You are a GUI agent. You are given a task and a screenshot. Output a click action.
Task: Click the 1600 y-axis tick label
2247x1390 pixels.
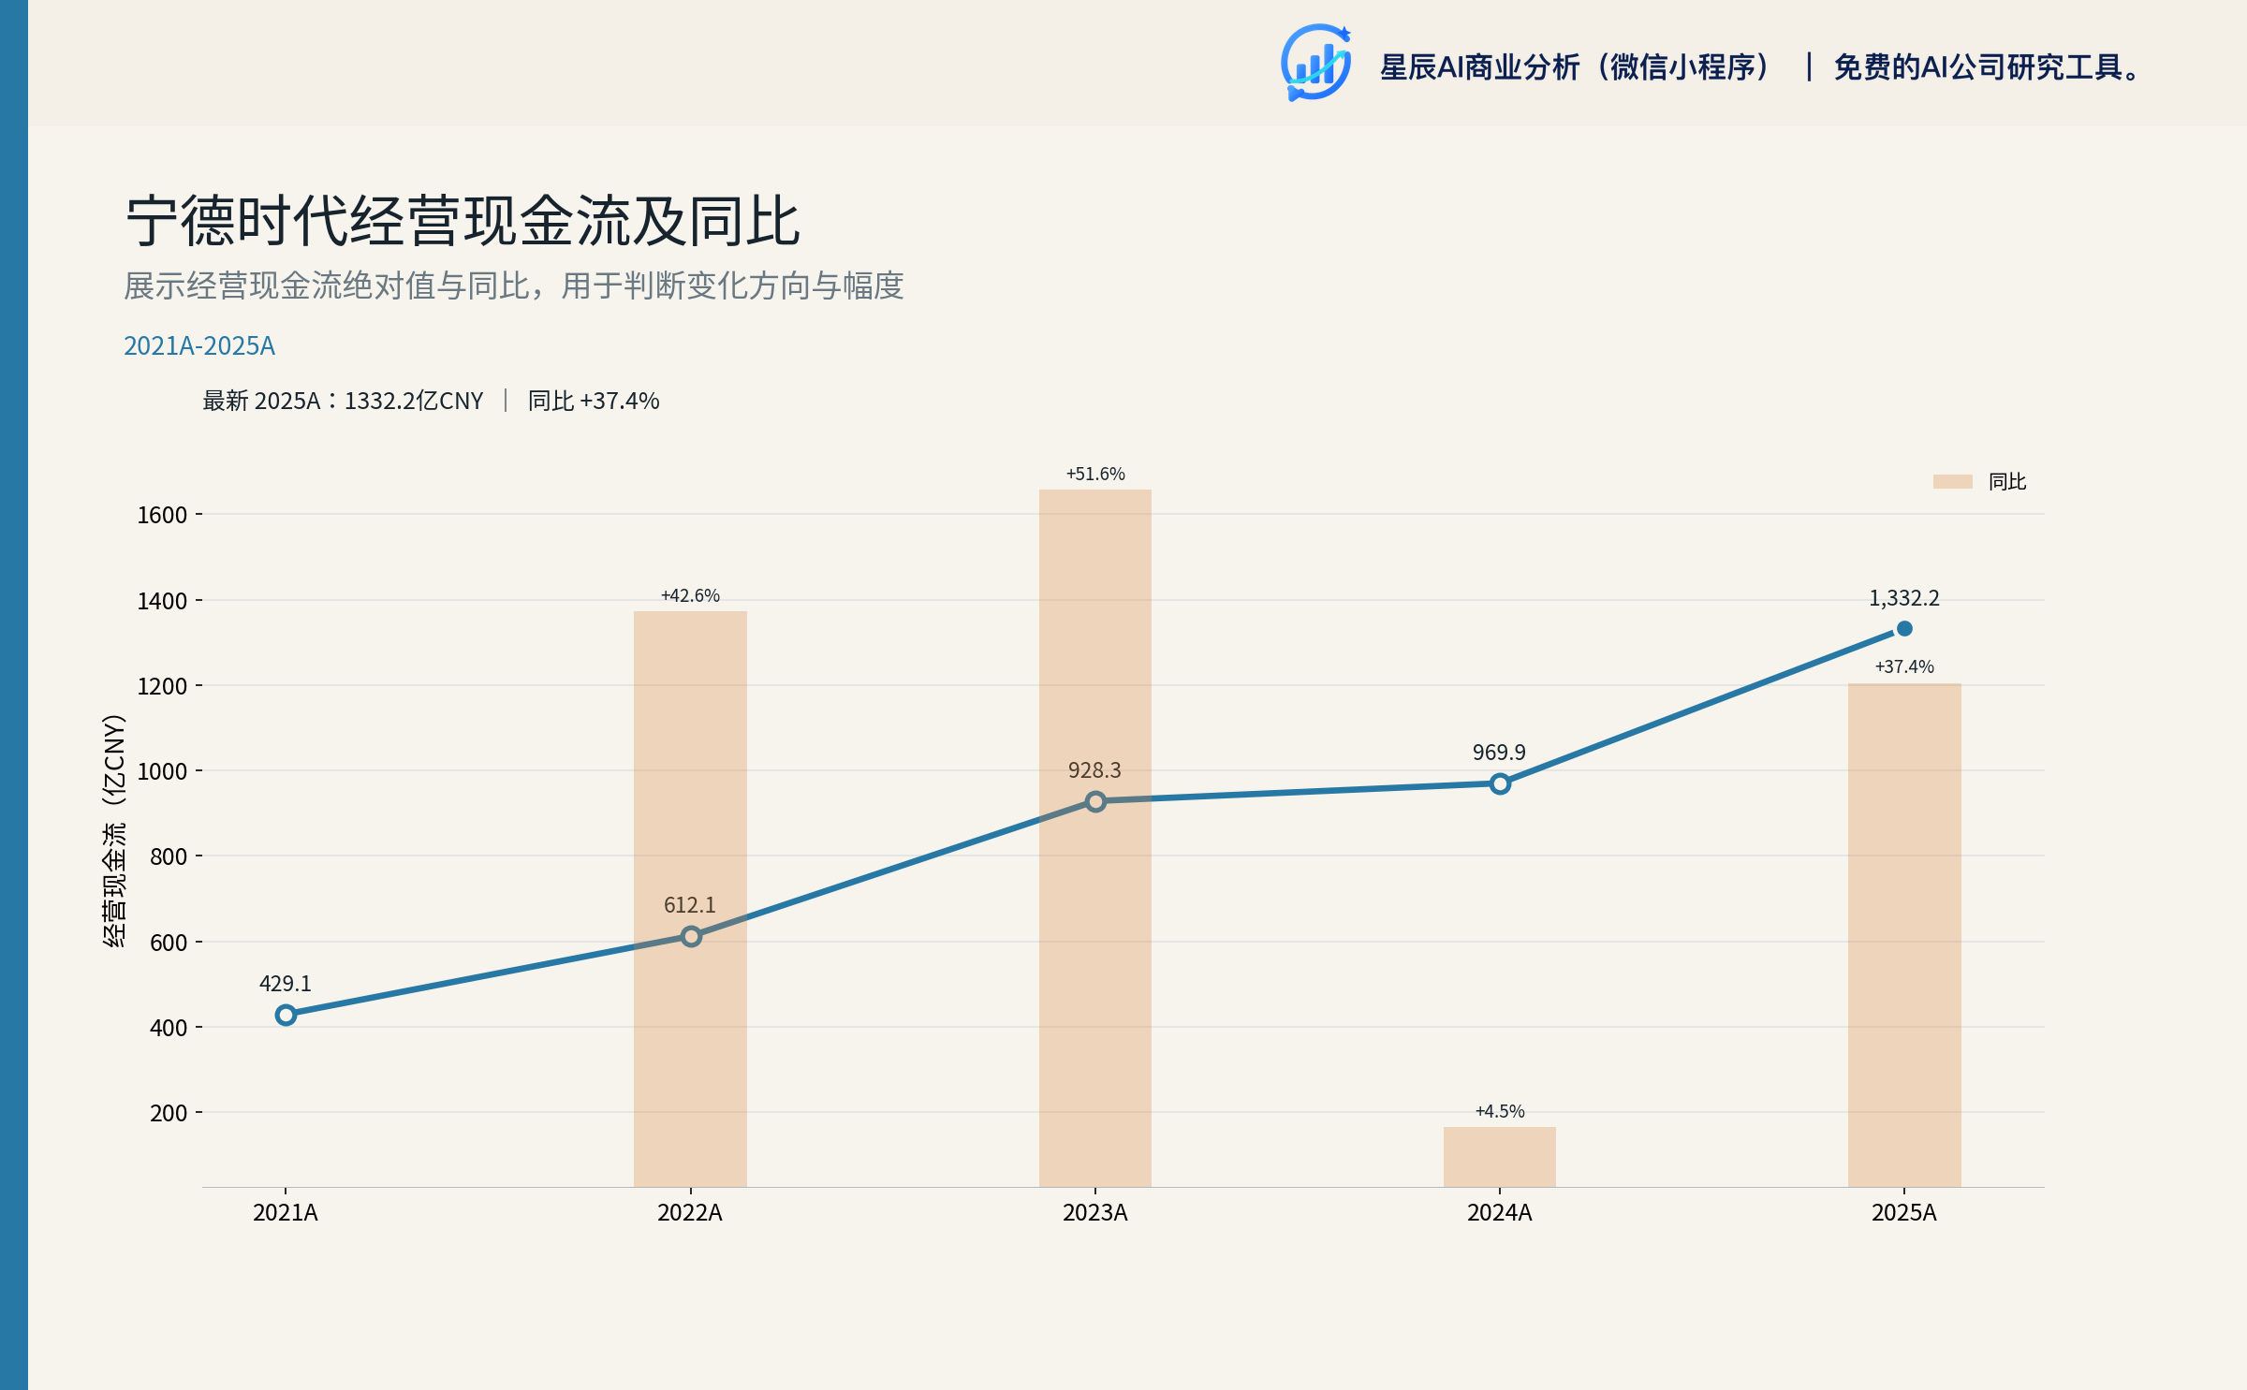coord(163,515)
